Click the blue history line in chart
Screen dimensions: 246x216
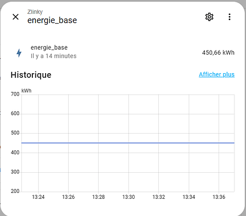pos(128,143)
